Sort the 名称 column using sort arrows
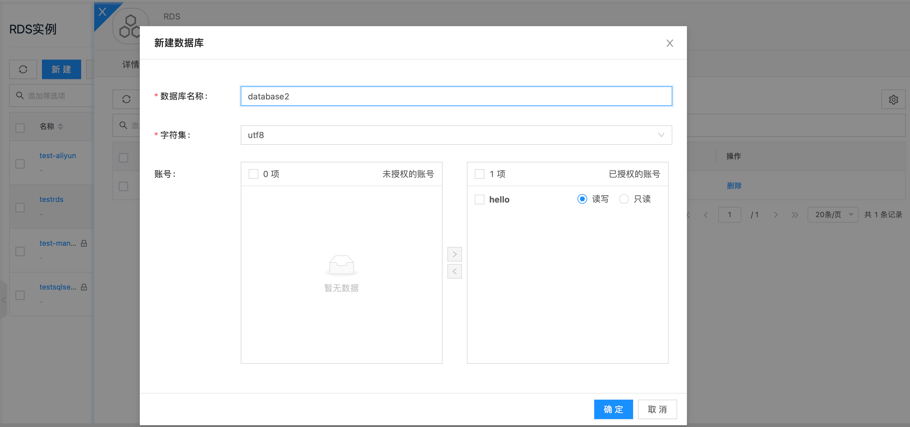The height and width of the screenshot is (427, 910). pos(60,127)
